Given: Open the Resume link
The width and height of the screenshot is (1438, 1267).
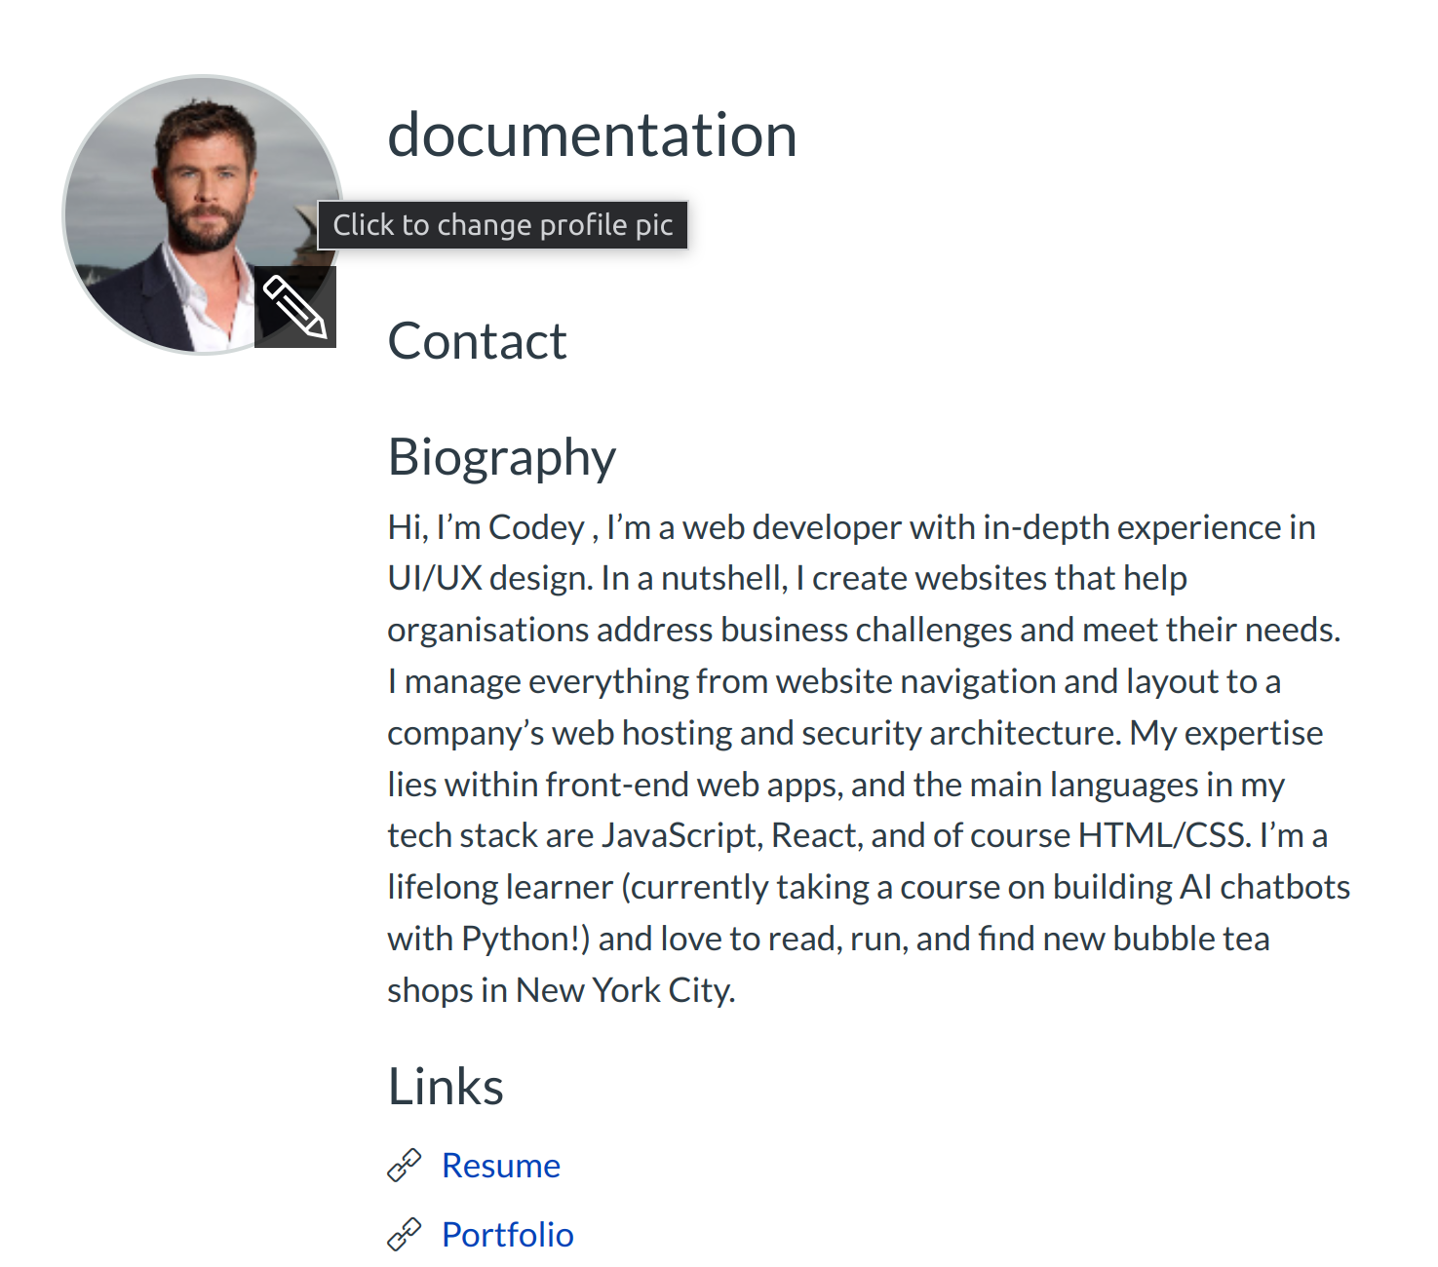Looking at the screenshot, I should 500,1166.
